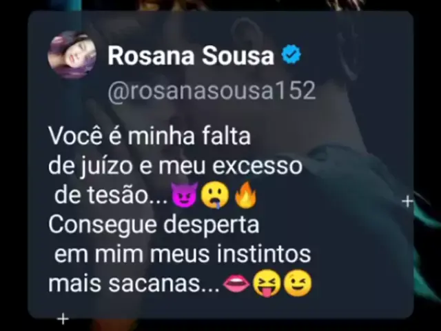This screenshot has width=441, height=331.
Task: Click the plus sparkle below the card
Action: point(63,319)
